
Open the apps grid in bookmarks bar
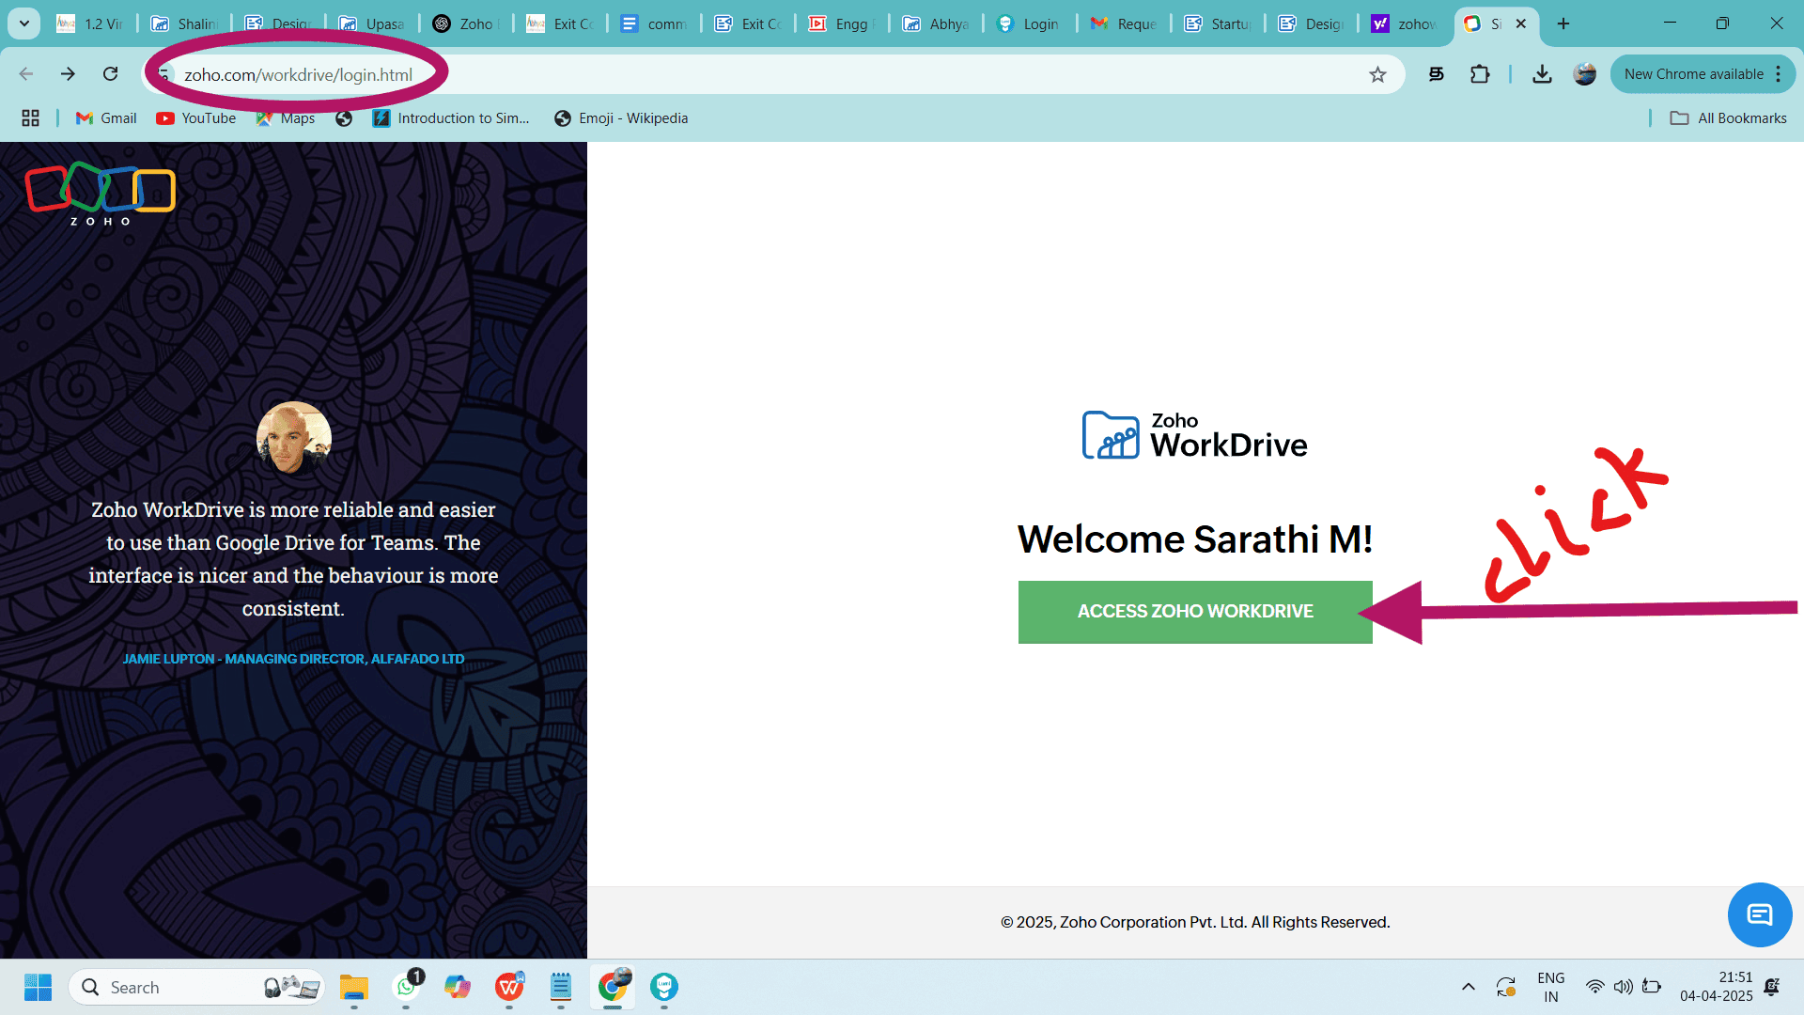coord(30,118)
